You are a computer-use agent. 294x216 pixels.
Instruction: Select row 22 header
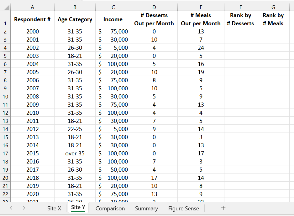point(5,194)
